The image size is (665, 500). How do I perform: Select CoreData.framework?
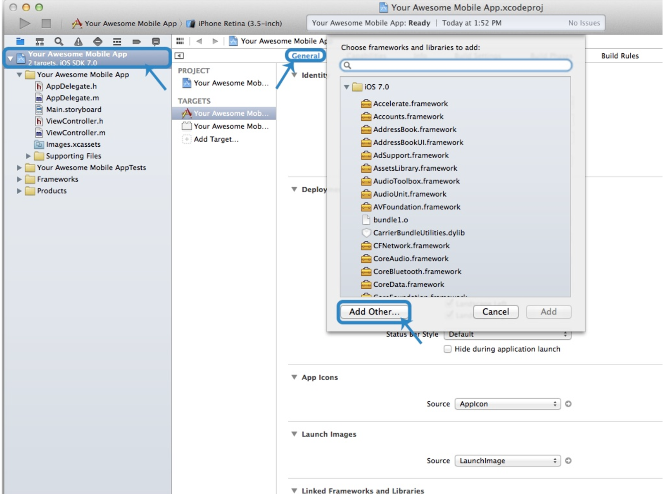(x=409, y=284)
